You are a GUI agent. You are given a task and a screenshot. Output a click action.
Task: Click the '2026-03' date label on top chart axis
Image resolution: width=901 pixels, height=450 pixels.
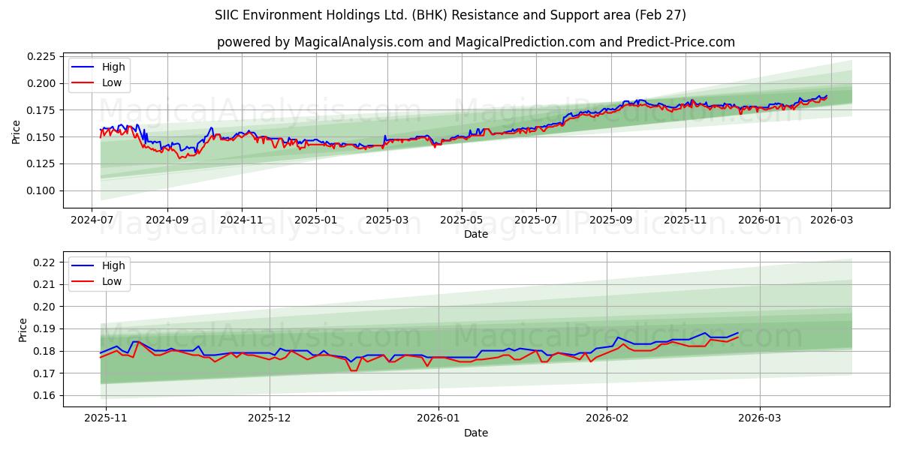[x=830, y=220]
